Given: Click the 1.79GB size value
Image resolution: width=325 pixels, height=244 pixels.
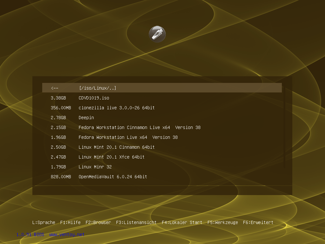Looking at the screenshot, I should (58, 167).
